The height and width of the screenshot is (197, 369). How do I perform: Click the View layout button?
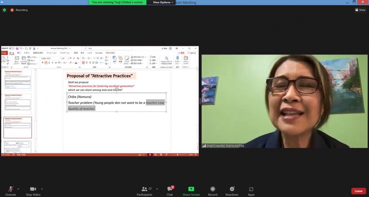360,10
